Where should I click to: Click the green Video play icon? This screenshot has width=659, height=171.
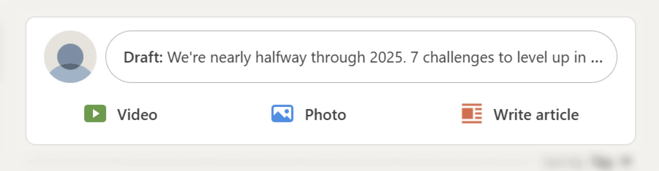coord(95,114)
